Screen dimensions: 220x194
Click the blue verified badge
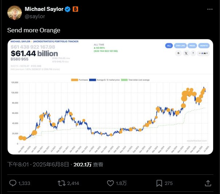click(x=67, y=9)
